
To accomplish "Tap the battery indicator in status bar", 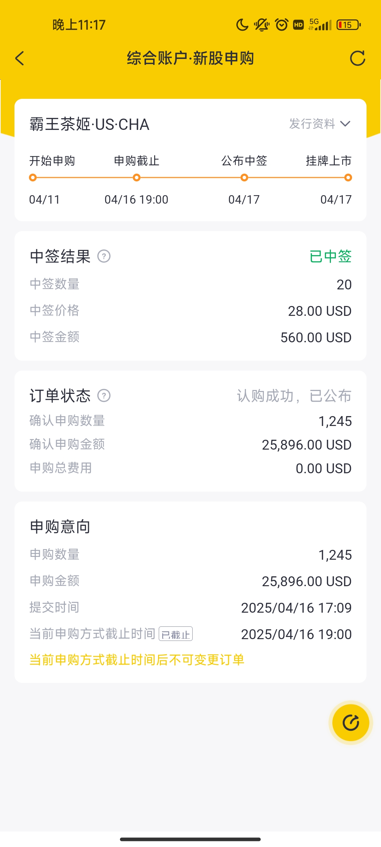I will pos(349,25).
